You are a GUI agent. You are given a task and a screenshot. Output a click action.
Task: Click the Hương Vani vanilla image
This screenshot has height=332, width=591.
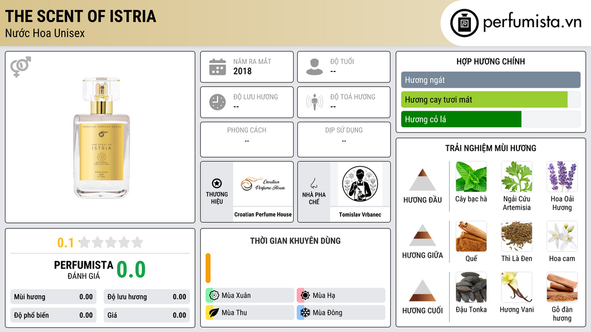tap(517, 287)
